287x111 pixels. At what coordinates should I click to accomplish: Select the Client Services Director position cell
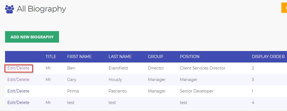pos(203,68)
